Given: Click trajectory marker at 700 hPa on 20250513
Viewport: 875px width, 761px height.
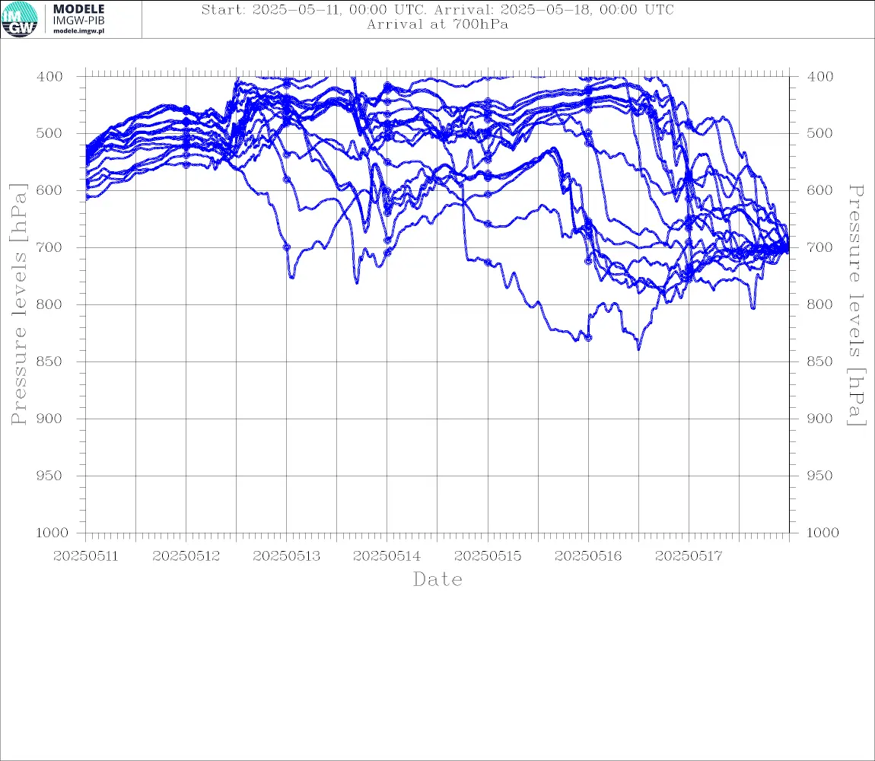Looking at the screenshot, I should (x=287, y=247).
